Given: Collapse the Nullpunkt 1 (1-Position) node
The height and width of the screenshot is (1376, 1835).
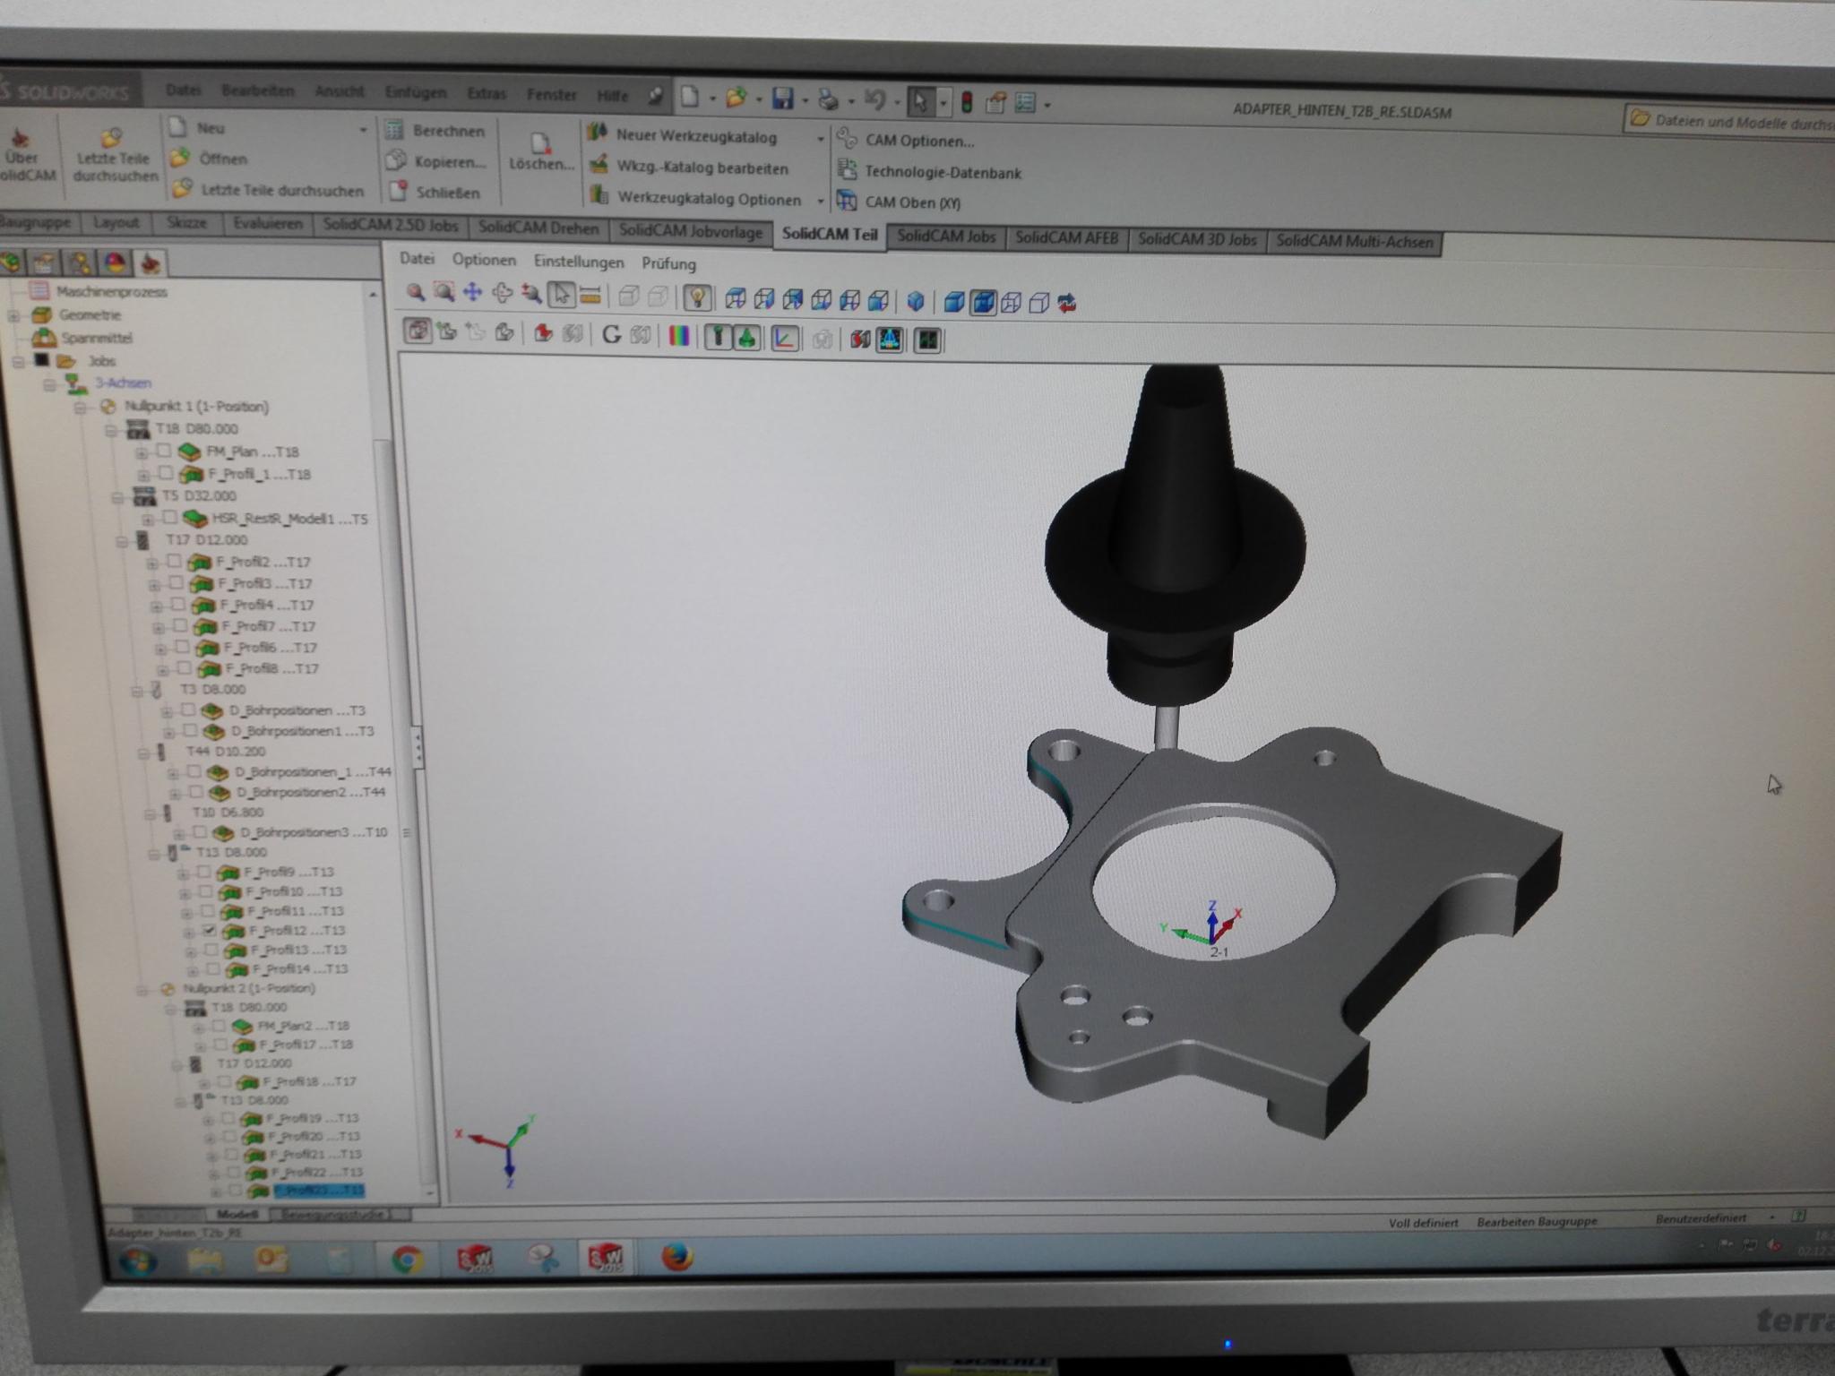Looking at the screenshot, I should coord(81,407).
